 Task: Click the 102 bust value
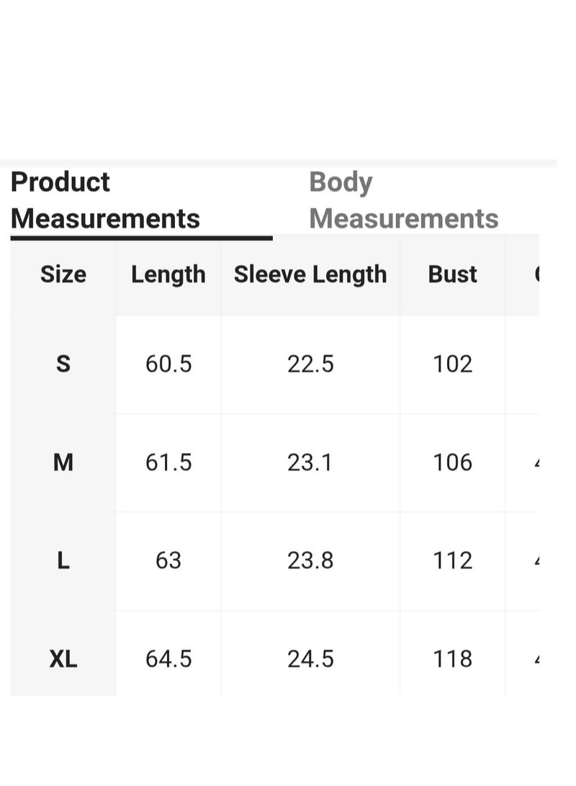click(x=452, y=364)
